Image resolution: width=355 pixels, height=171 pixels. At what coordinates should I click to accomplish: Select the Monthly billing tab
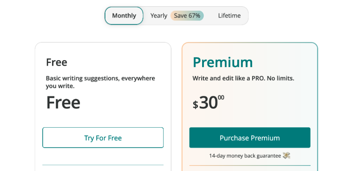(x=124, y=16)
